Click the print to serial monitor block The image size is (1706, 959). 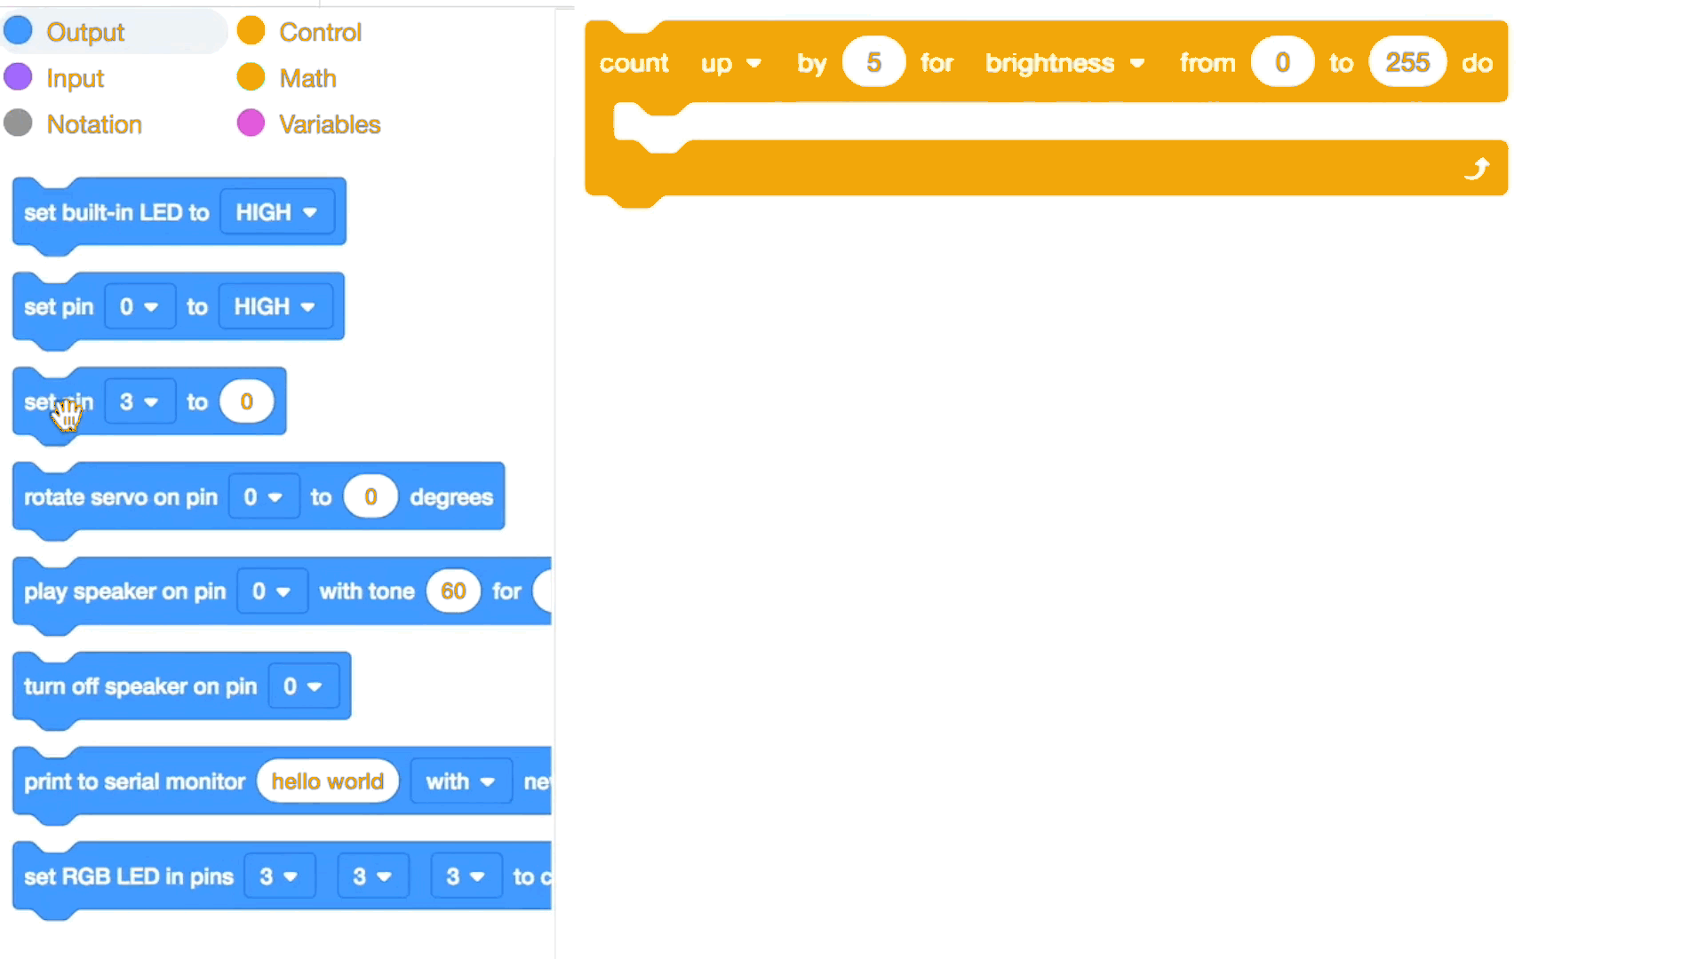[x=135, y=781]
